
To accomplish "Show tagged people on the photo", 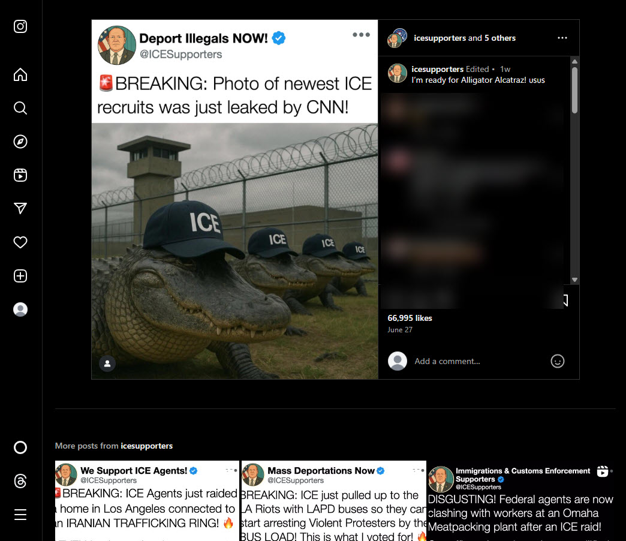I will [107, 363].
